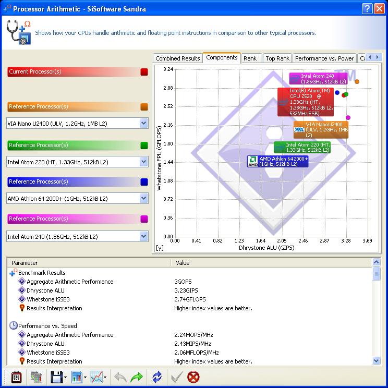This screenshot has height=388, width=388.
Task: Click the [y] axis toggle on chart
Action: tap(160, 248)
